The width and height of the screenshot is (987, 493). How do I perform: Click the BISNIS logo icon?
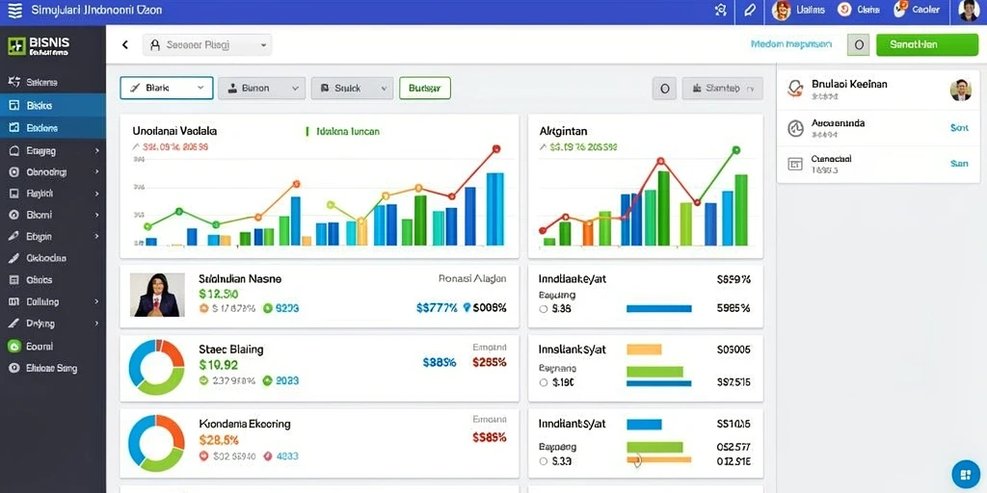coord(16,46)
